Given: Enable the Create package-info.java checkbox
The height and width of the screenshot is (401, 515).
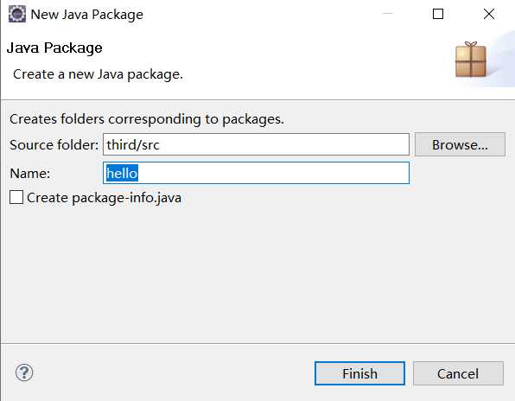Looking at the screenshot, I should [16, 197].
